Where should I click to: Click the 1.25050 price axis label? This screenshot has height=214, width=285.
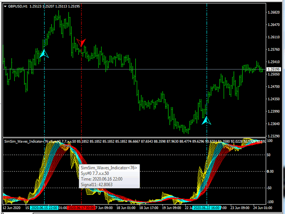coord(274,74)
